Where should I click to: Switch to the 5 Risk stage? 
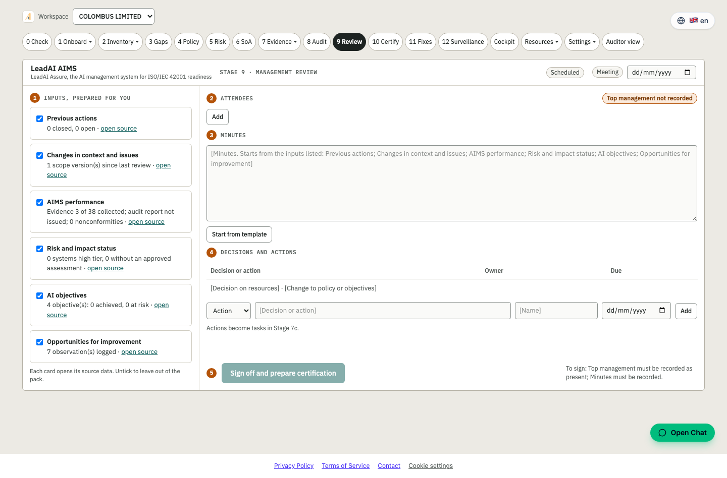(x=218, y=42)
